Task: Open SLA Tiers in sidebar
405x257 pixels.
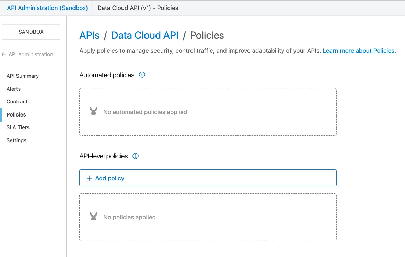Action: tap(18, 127)
